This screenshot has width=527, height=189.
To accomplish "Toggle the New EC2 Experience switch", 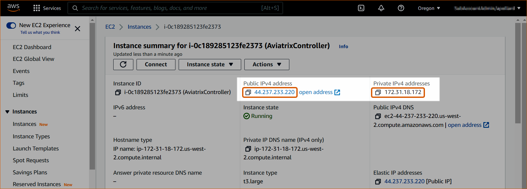I will 11,25.
